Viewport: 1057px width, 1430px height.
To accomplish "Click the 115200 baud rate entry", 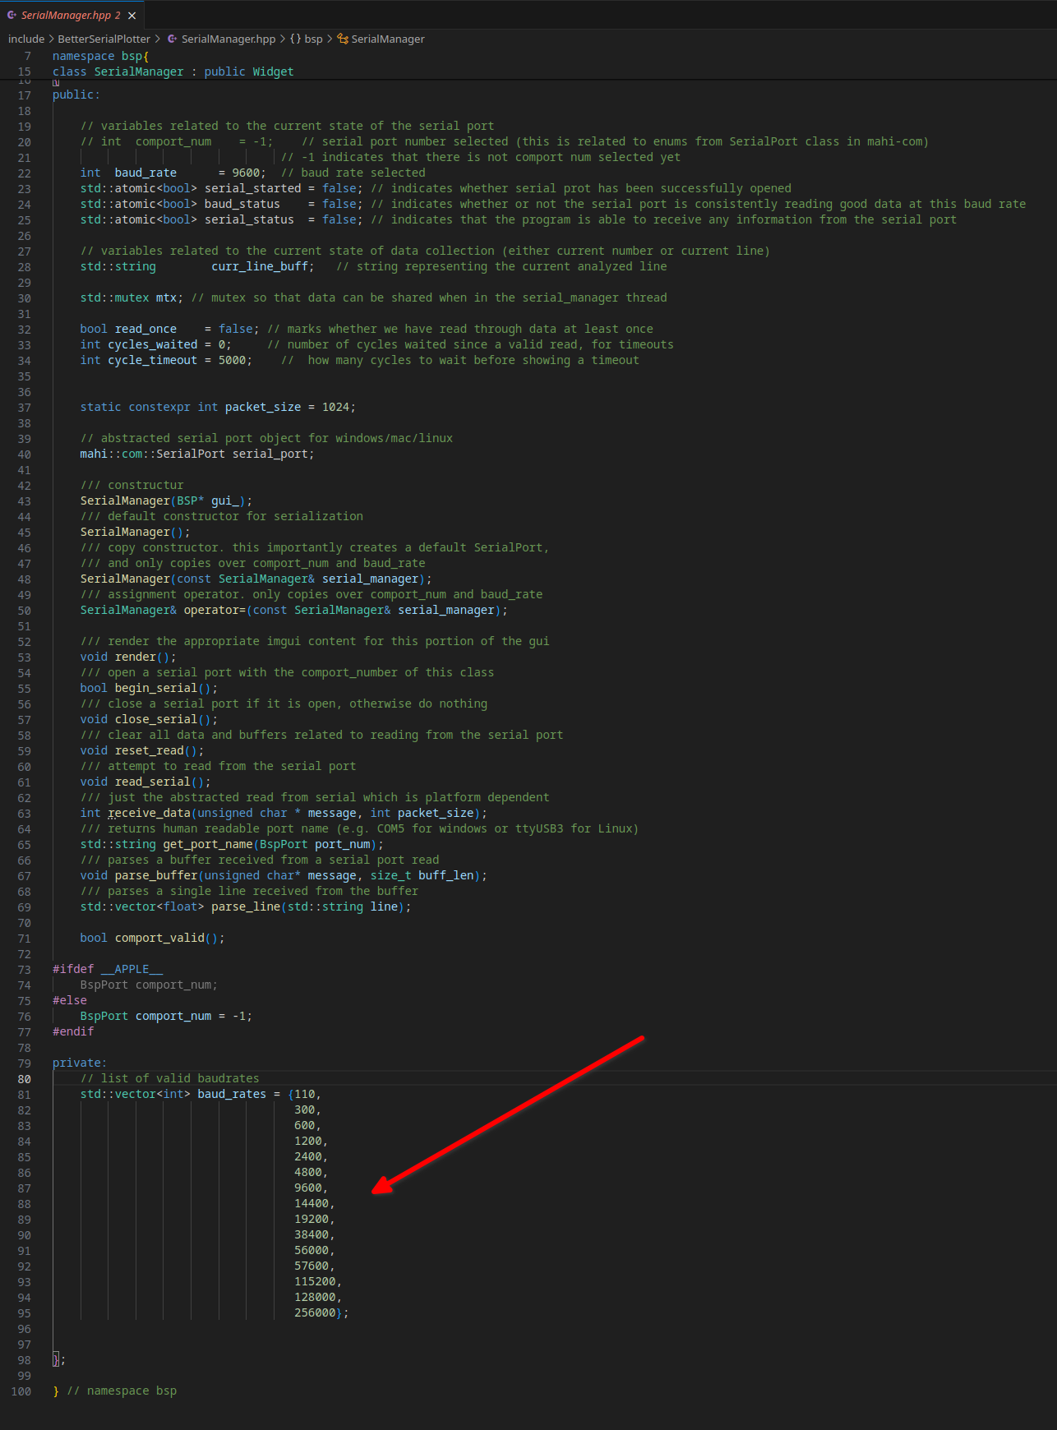I will pyautogui.click(x=315, y=1282).
